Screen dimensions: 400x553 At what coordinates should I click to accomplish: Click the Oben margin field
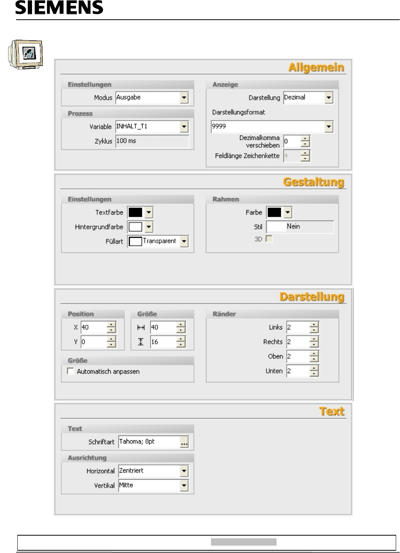pyautogui.click(x=298, y=356)
